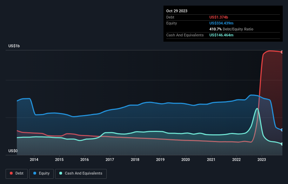
Task: Click the 2015 x-axis label
Action: [x=59, y=160]
